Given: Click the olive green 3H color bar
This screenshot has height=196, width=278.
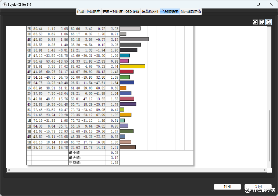Looking at the screenshot, I should click(127, 131).
